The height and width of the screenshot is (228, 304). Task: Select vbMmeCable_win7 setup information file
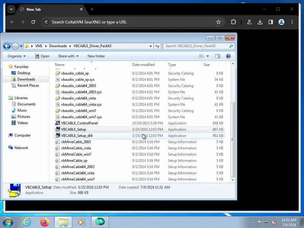(x=139, y=154)
